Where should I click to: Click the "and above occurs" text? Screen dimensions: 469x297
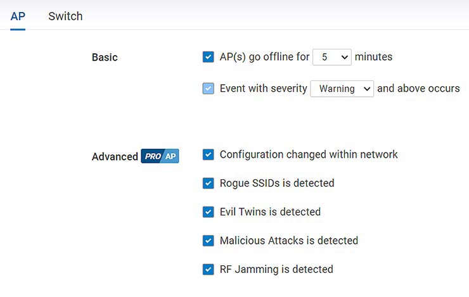tap(418, 89)
